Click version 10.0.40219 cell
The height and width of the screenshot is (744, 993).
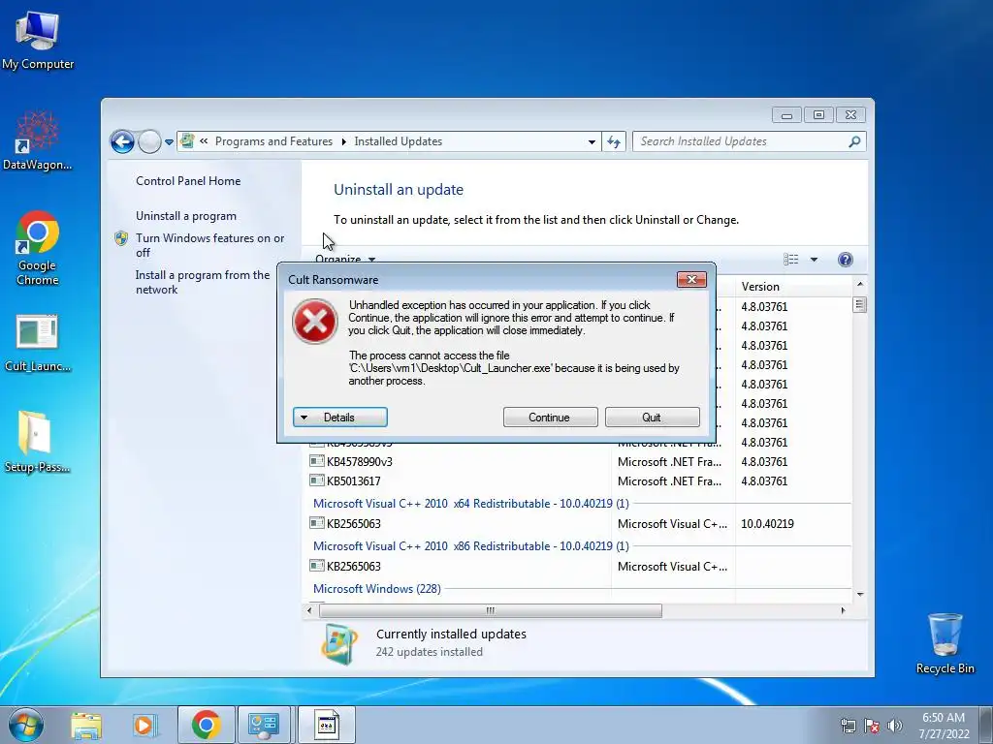tap(767, 524)
